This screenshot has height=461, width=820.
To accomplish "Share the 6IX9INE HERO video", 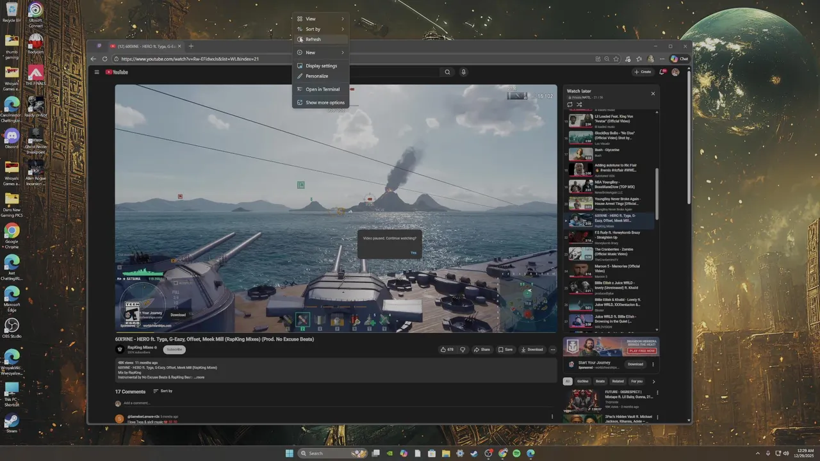I will point(482,350).
